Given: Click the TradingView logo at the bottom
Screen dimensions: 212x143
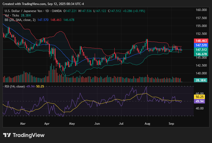Looking at the screenshot, I should click(24, 135).
